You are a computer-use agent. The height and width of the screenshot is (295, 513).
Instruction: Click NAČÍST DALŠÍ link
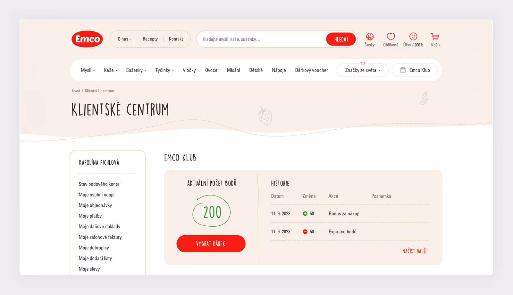tap(414, 251)
